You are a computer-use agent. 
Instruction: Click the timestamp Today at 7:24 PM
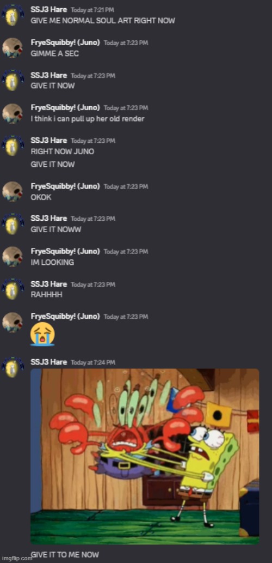pyautogui.click(x=93, y=362)
